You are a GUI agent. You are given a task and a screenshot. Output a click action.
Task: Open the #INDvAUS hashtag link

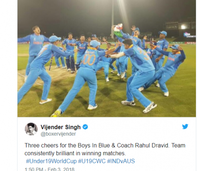[x=121, y=161]
